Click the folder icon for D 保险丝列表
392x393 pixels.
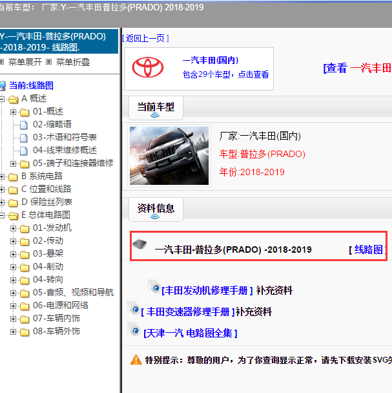[13, 203]
